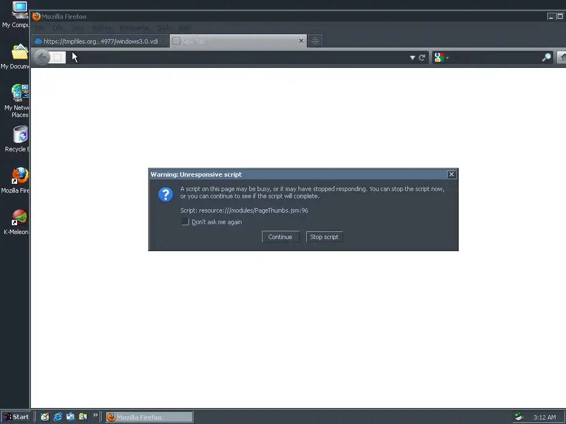Open the Bookmarks menu
The image size is (566, 424).
tap(134, 28)
